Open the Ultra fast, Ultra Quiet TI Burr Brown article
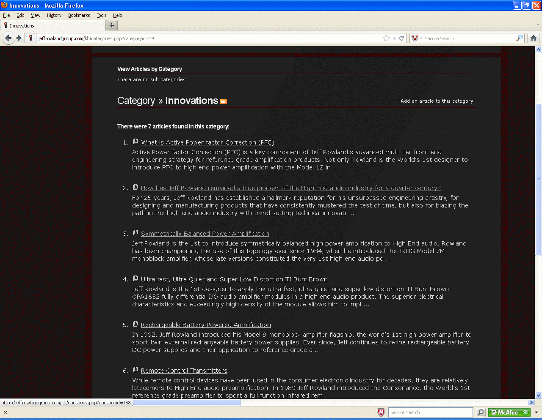 [234, 279]
